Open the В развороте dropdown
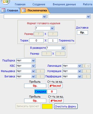Image resolution: width=93 pixels, height=114 pixels. 63,48
